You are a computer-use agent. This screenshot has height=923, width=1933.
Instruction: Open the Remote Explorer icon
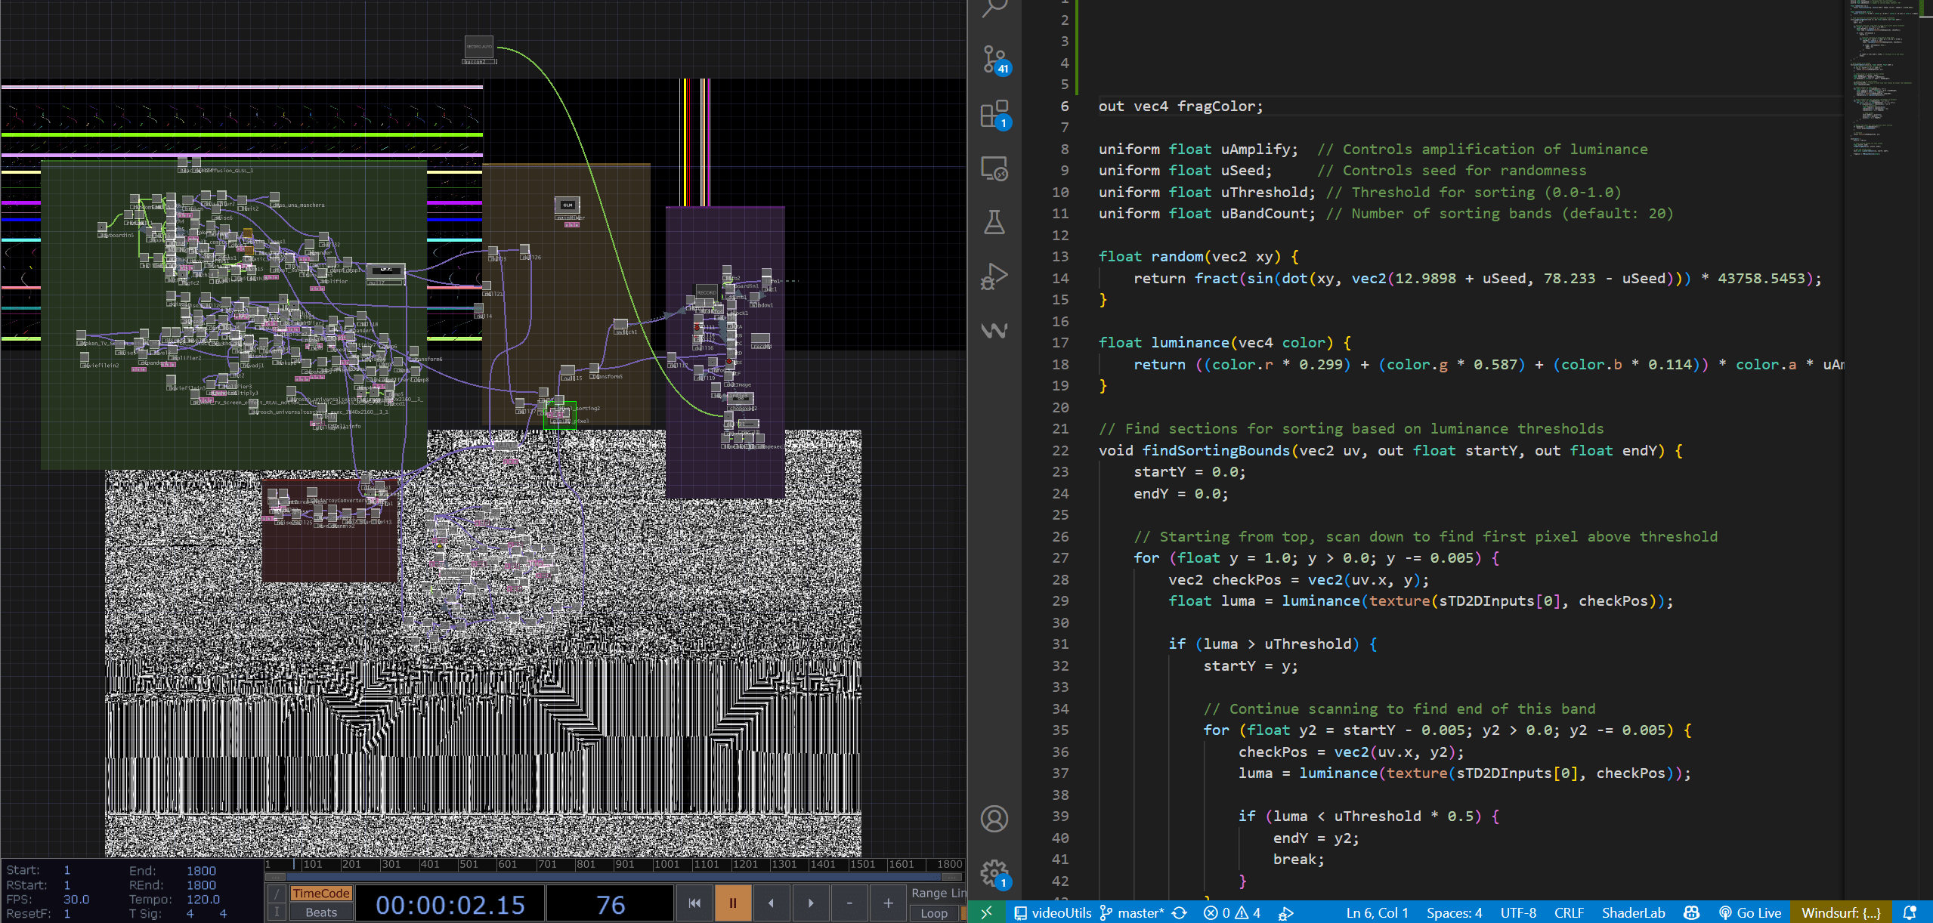pos(994,168)
